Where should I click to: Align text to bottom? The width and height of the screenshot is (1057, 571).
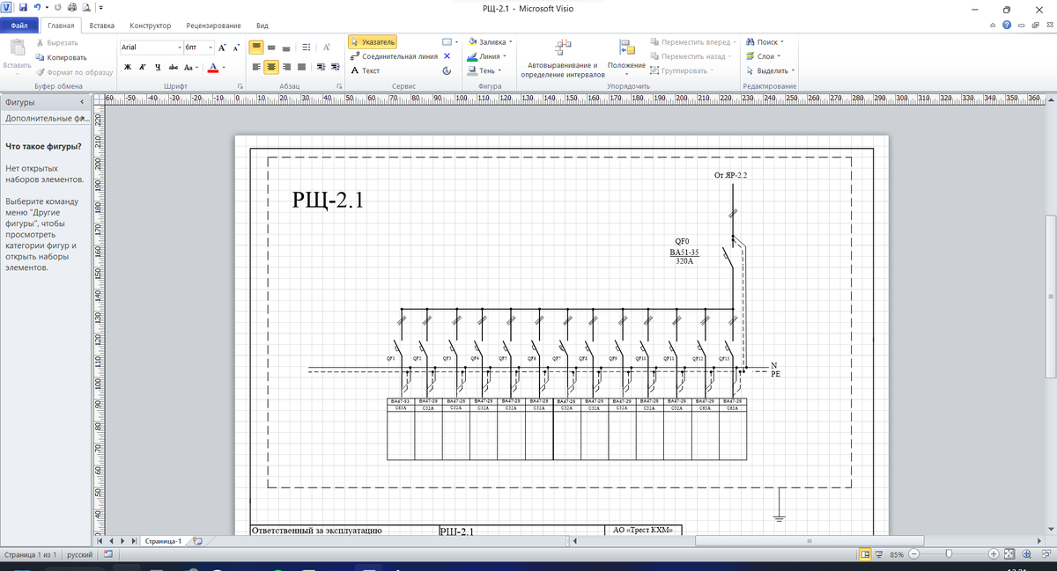[288, 47]
